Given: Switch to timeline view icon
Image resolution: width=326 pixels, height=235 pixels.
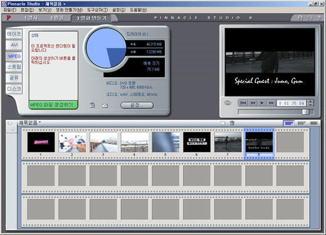Looking at the screenshot, I should point(302,123).
